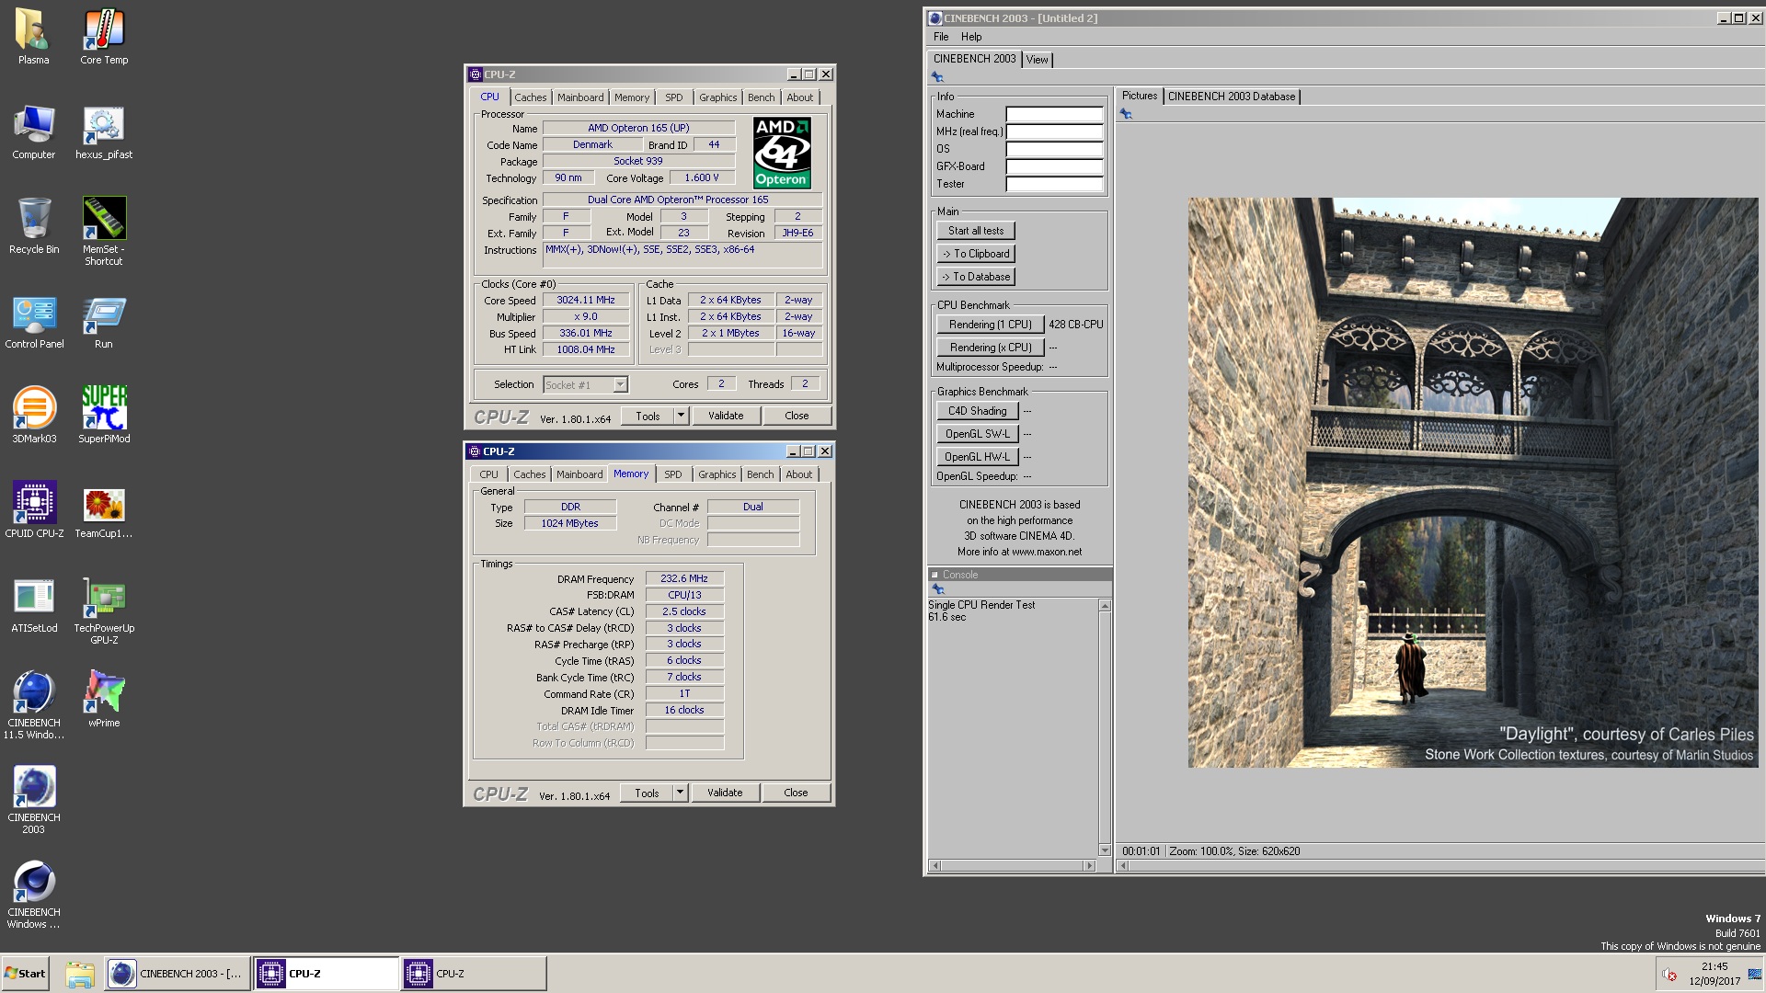Viewport: 1766px width, 993px height.
Task: Expand Tools dropdown arrow in upper CPU-Z window
Action: (681, 416)
